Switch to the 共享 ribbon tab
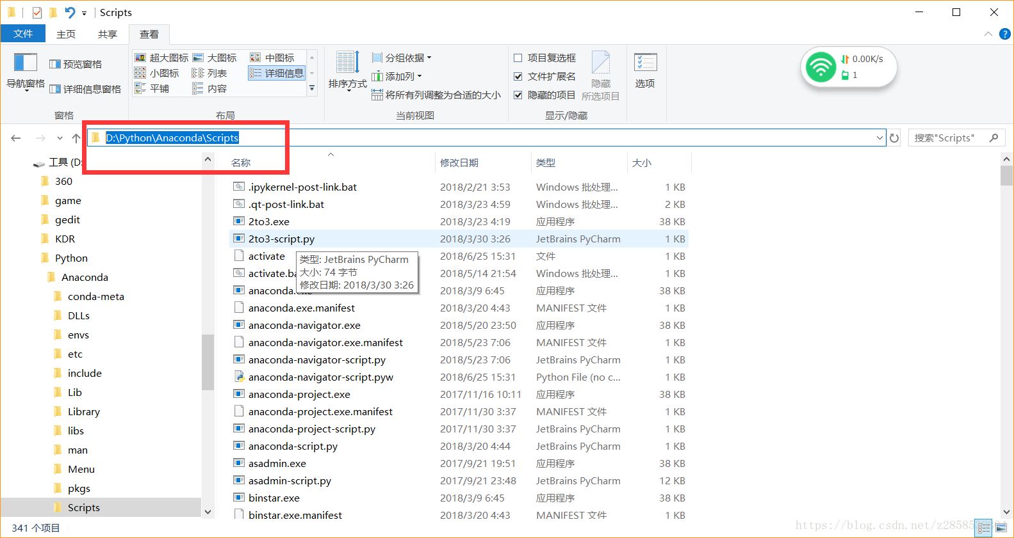Screen dimensions: 1014x538 pos(107,34)
